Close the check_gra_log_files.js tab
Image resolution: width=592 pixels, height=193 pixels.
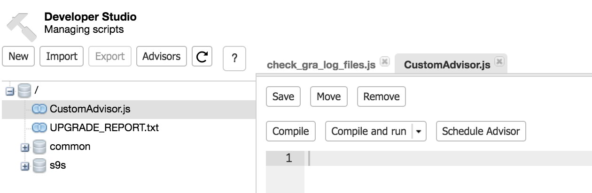[x=384, y=62]
